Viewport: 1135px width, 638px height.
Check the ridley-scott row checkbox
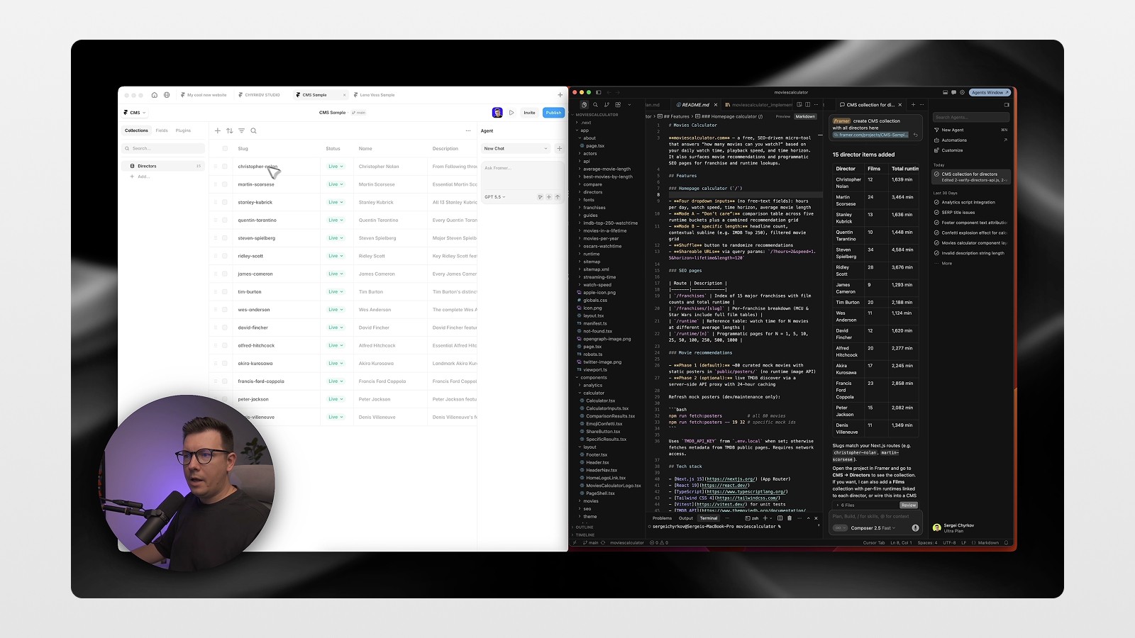[225, 256]
